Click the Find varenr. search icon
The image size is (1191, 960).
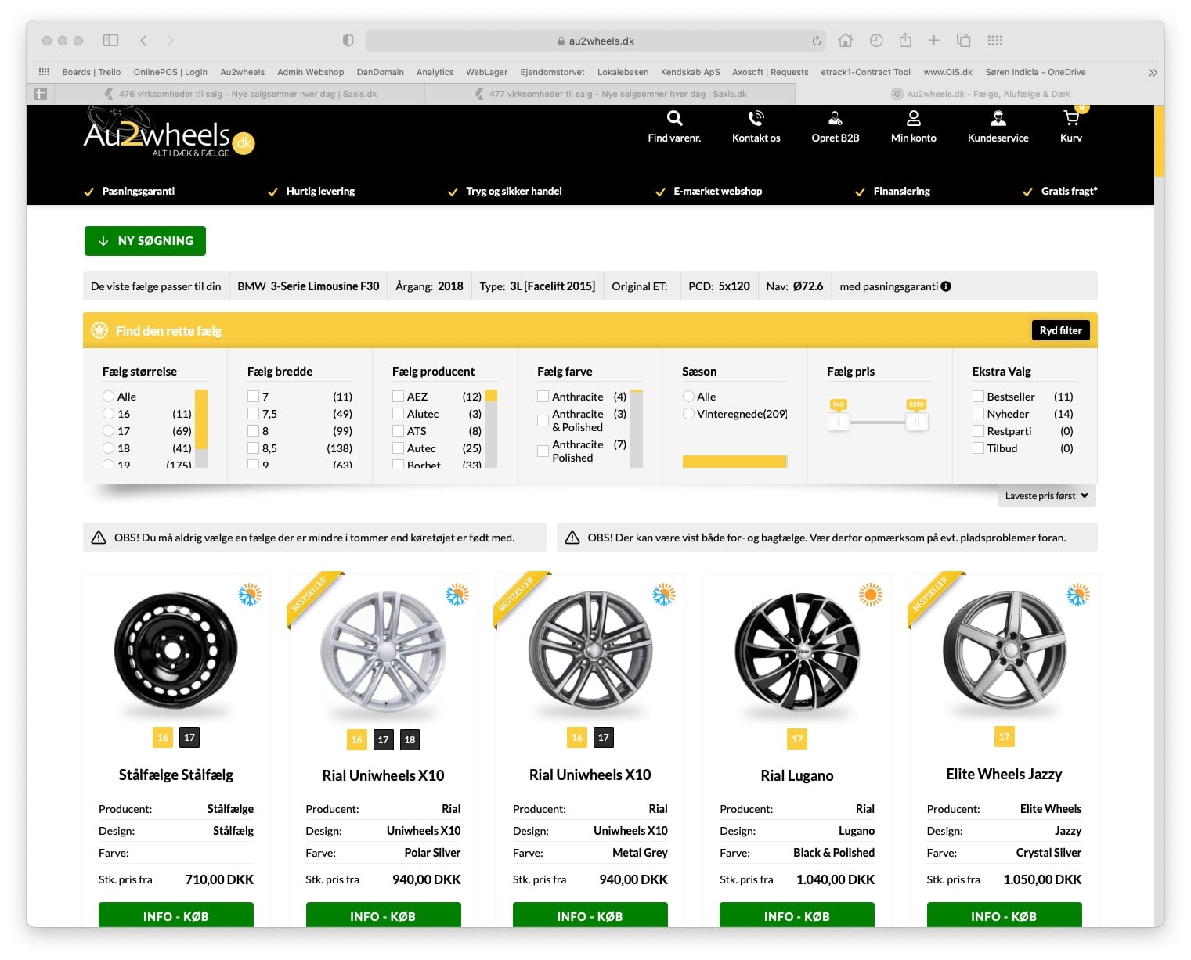click(674, 119)
